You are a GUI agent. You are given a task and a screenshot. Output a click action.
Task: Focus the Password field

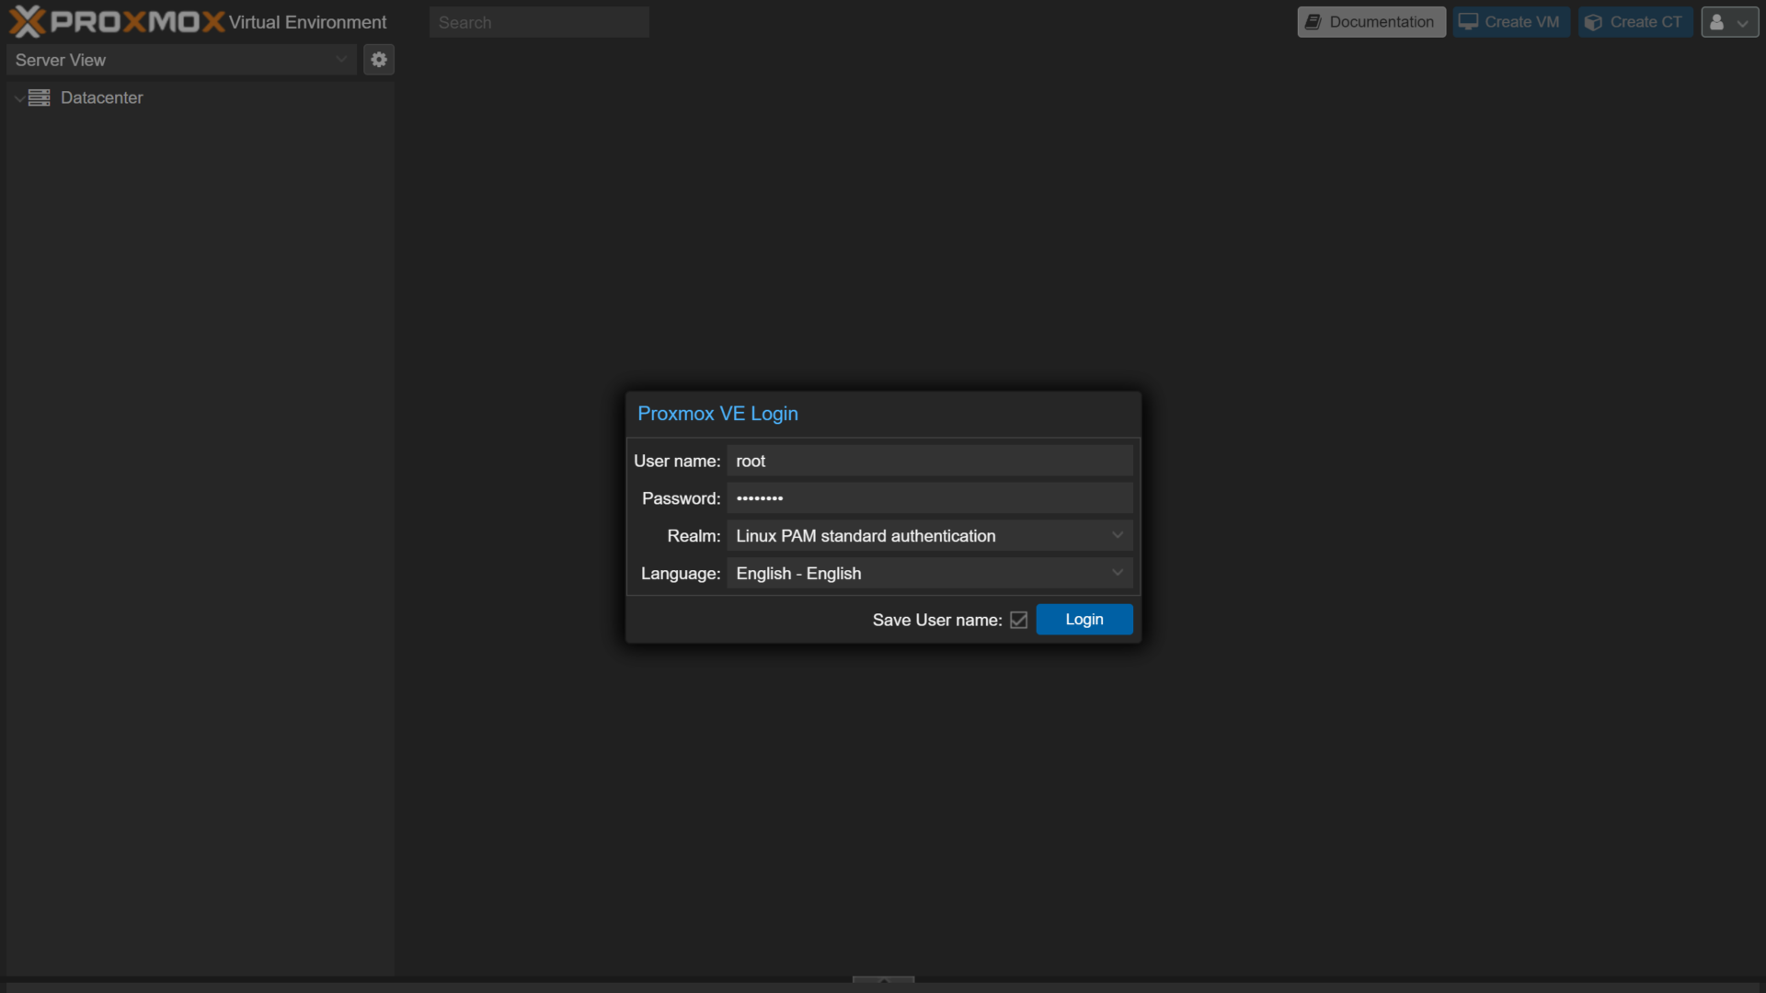point(930,498)
